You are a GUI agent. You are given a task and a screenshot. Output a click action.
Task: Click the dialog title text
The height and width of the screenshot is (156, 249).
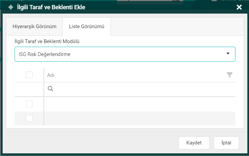coord(51,7)
